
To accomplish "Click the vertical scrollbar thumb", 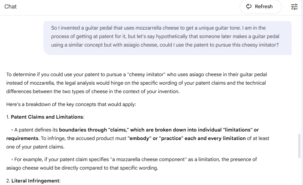I will 299,146.
